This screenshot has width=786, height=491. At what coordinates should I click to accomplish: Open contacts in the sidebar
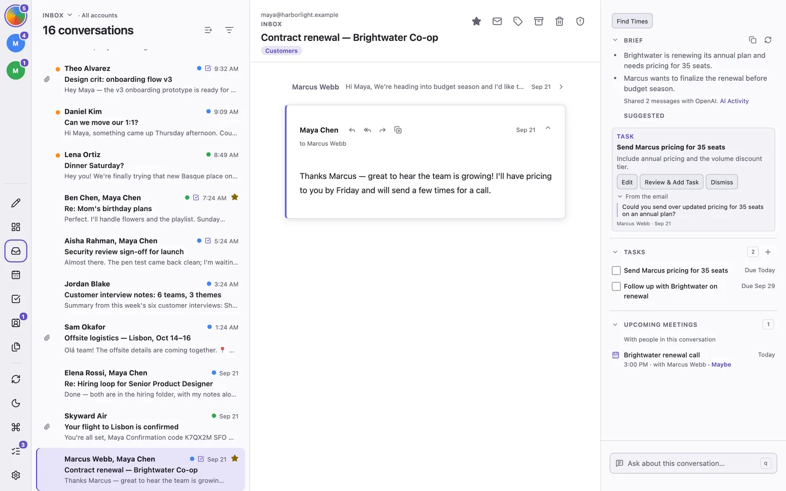(16, 323)
